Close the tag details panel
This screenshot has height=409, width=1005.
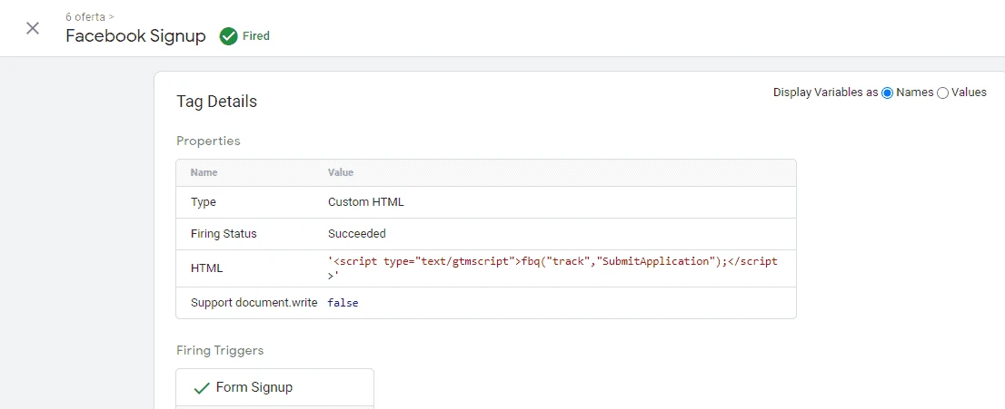click(x=33, y=28)
